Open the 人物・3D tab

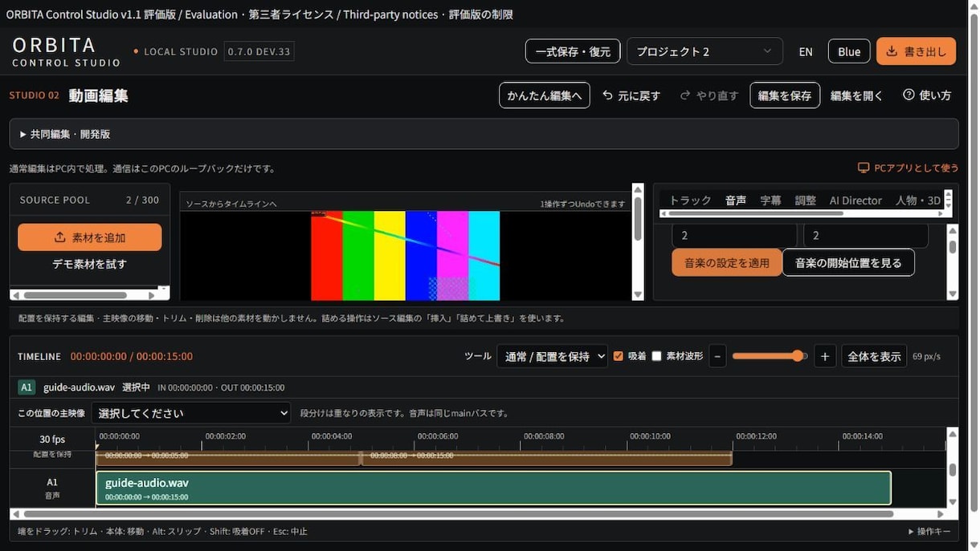(918, 201)
